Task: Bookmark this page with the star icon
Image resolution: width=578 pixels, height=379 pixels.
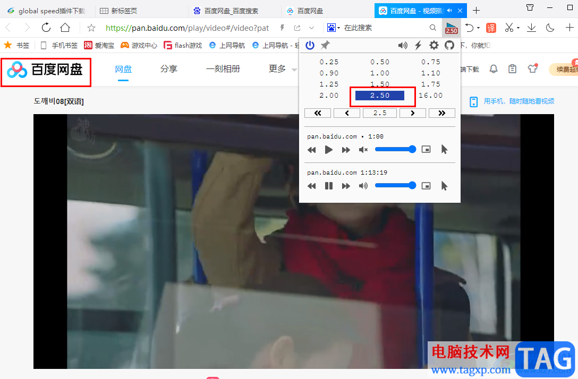Action: [91, 28]
